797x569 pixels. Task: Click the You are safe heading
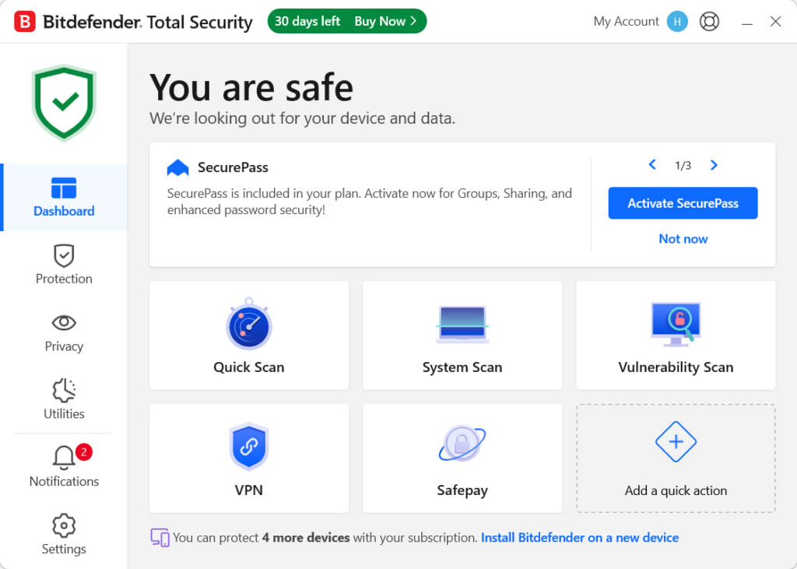point(251,87)
